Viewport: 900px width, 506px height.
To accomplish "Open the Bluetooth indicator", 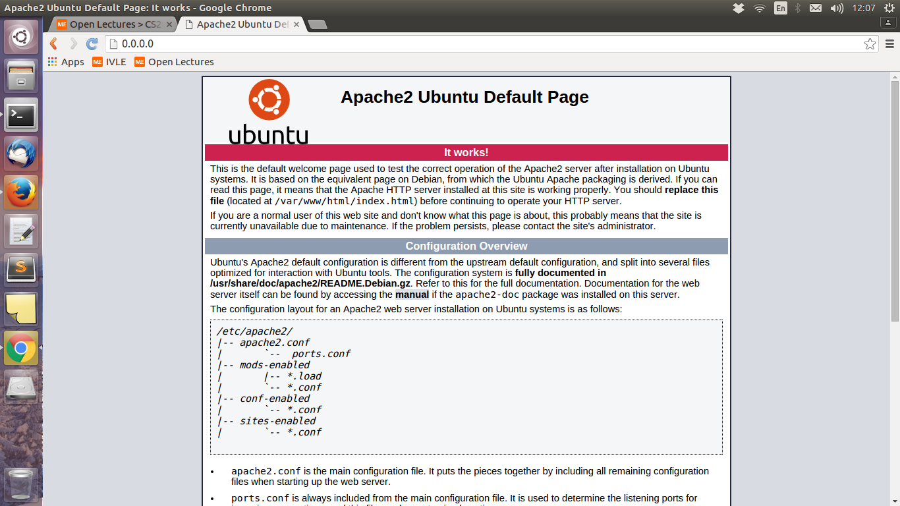I will coord(798,8).
